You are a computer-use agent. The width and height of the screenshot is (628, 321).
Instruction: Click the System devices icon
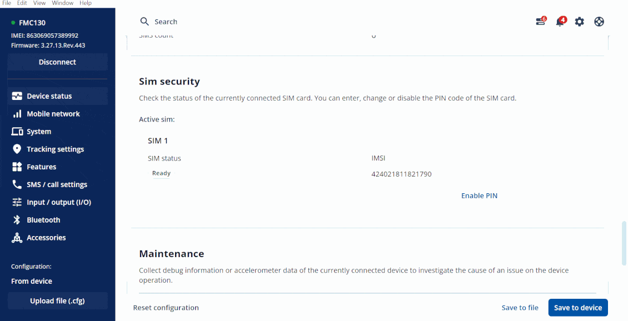pos(17,132)
